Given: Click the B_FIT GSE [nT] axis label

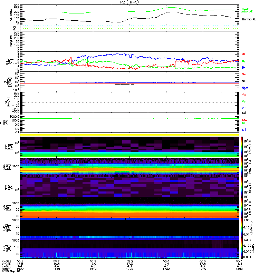Looking at the screenshot, I should click(x=10, y=62).
